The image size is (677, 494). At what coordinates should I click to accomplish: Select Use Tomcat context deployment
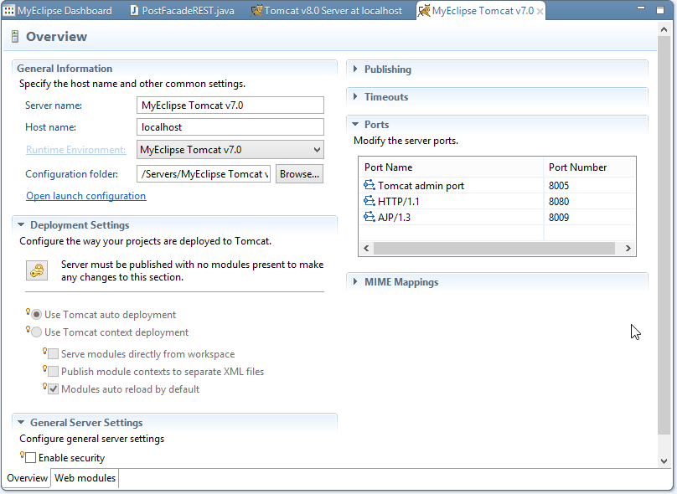click(x=36, y=331)
